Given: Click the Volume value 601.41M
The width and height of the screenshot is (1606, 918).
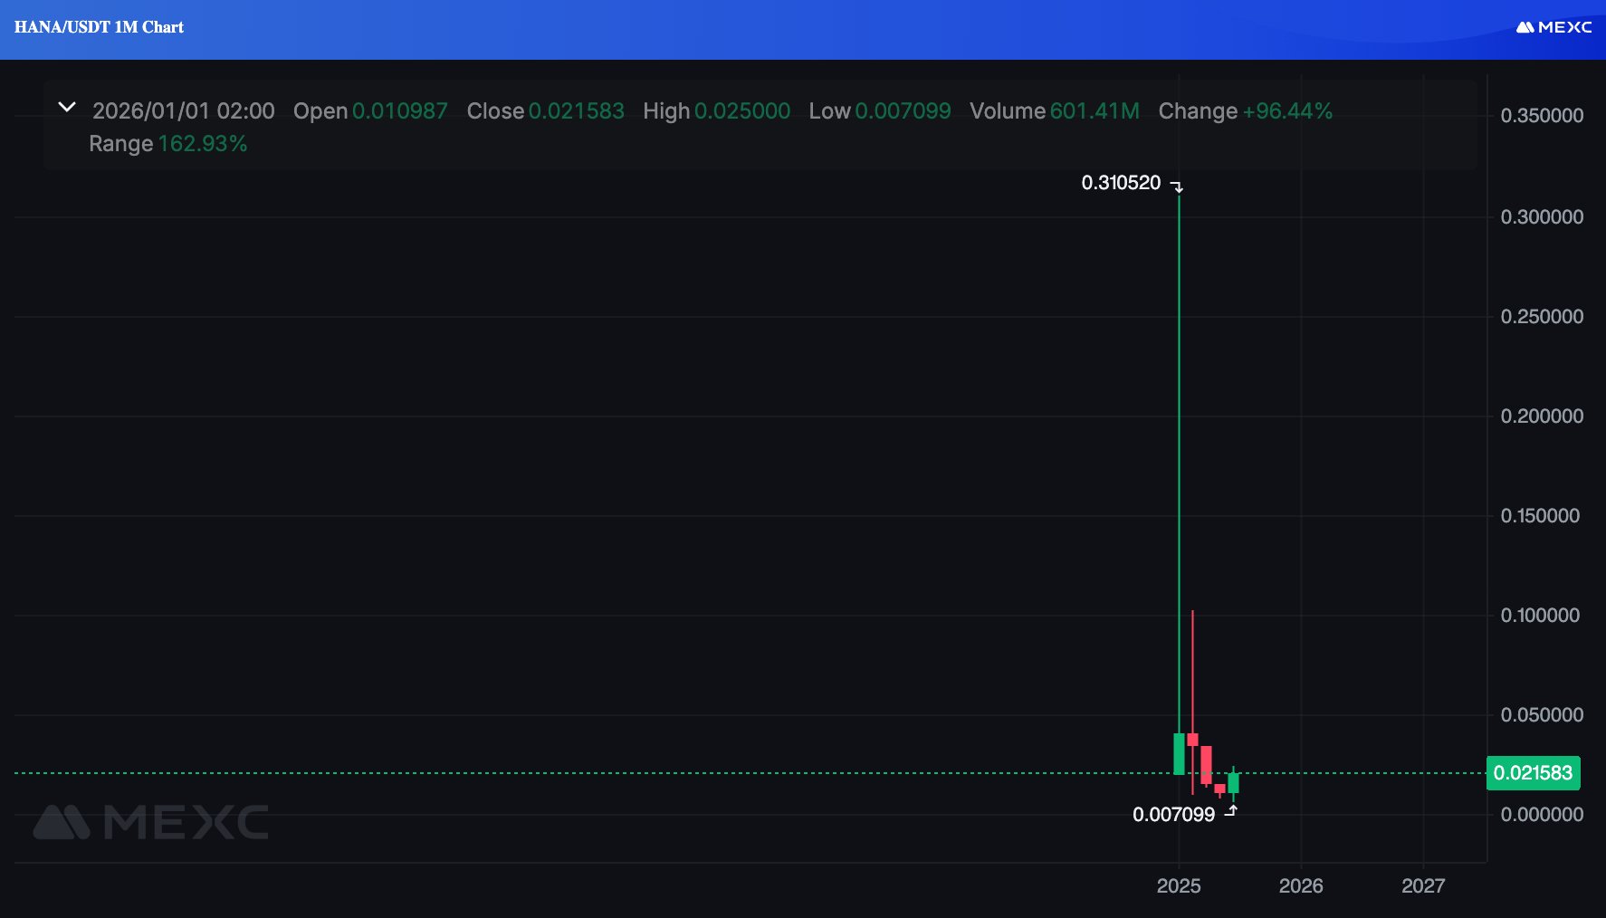Looking at the screenshot, I should [1095, 110].
